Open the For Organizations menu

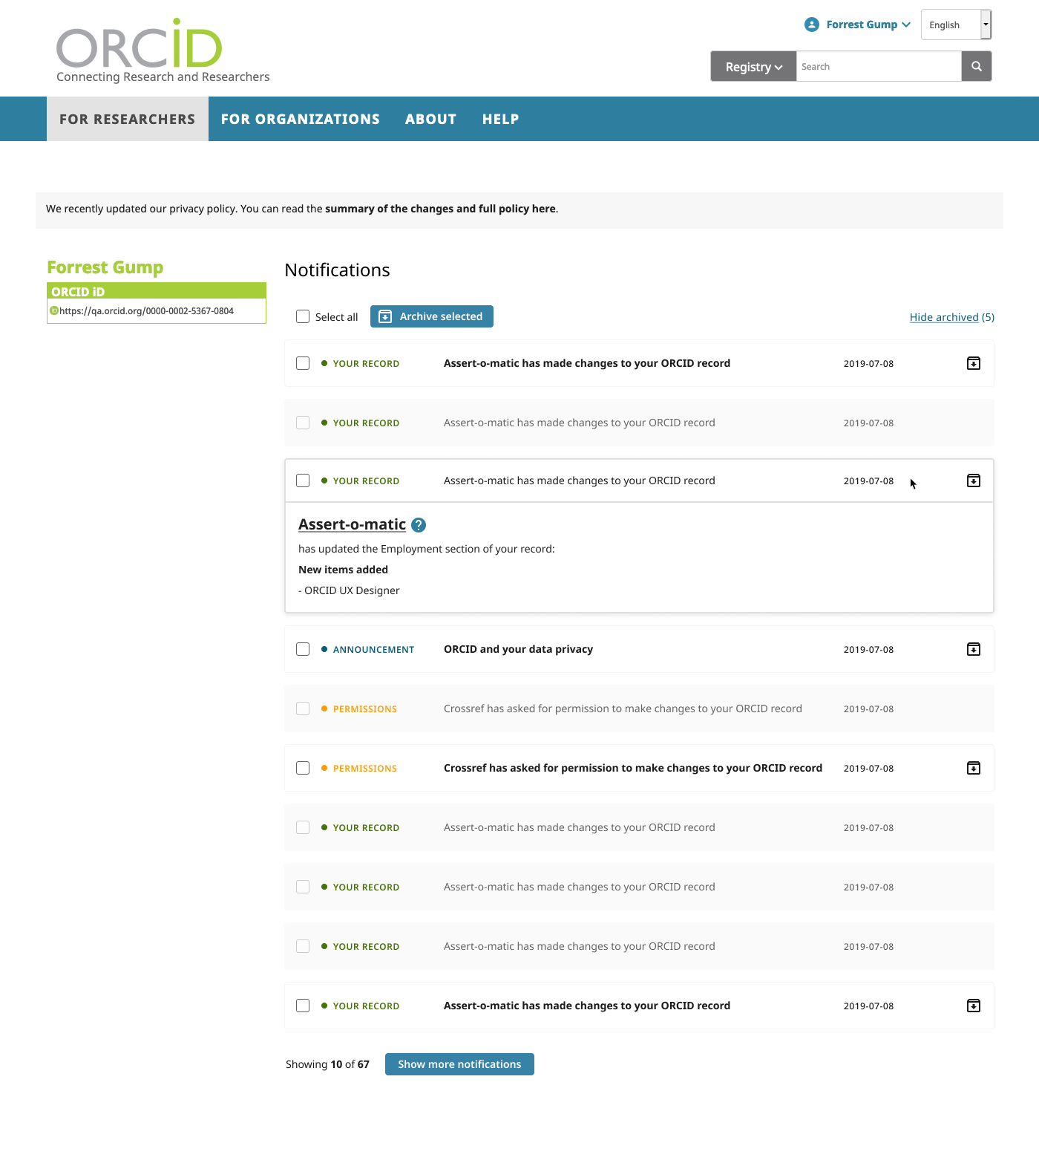click(300, 119)
